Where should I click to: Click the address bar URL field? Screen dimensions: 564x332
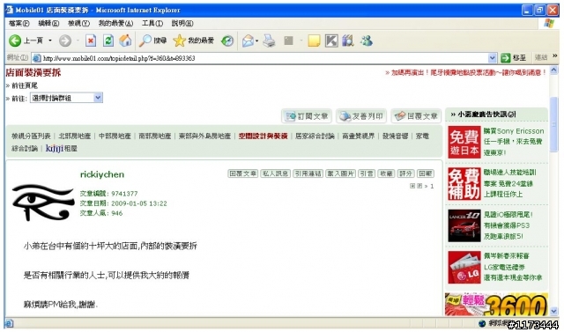pyautogui.click(x=264, y=58)
